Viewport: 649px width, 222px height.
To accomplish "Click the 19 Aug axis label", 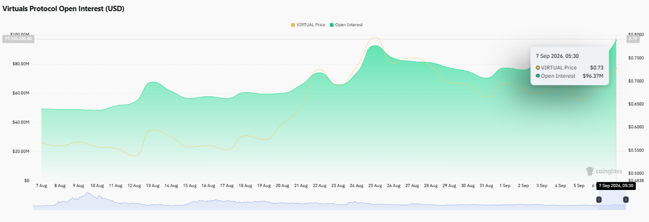I will (264, 186).
